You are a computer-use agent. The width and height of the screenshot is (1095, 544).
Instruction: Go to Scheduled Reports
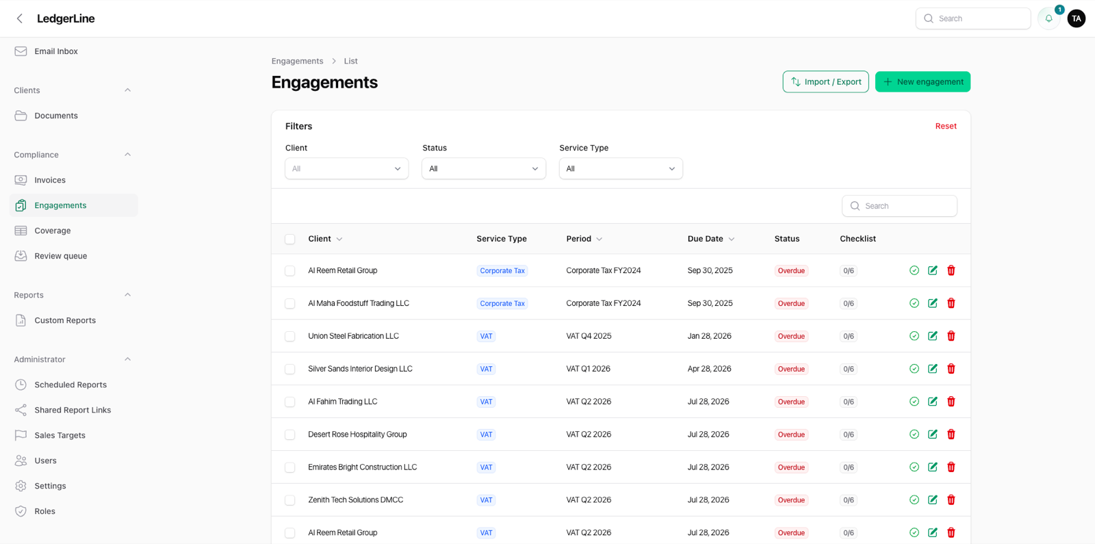click(x=73, y=385)
